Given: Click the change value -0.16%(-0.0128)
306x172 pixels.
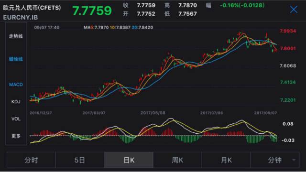Looking at the screenshot, I should (242, 5).
